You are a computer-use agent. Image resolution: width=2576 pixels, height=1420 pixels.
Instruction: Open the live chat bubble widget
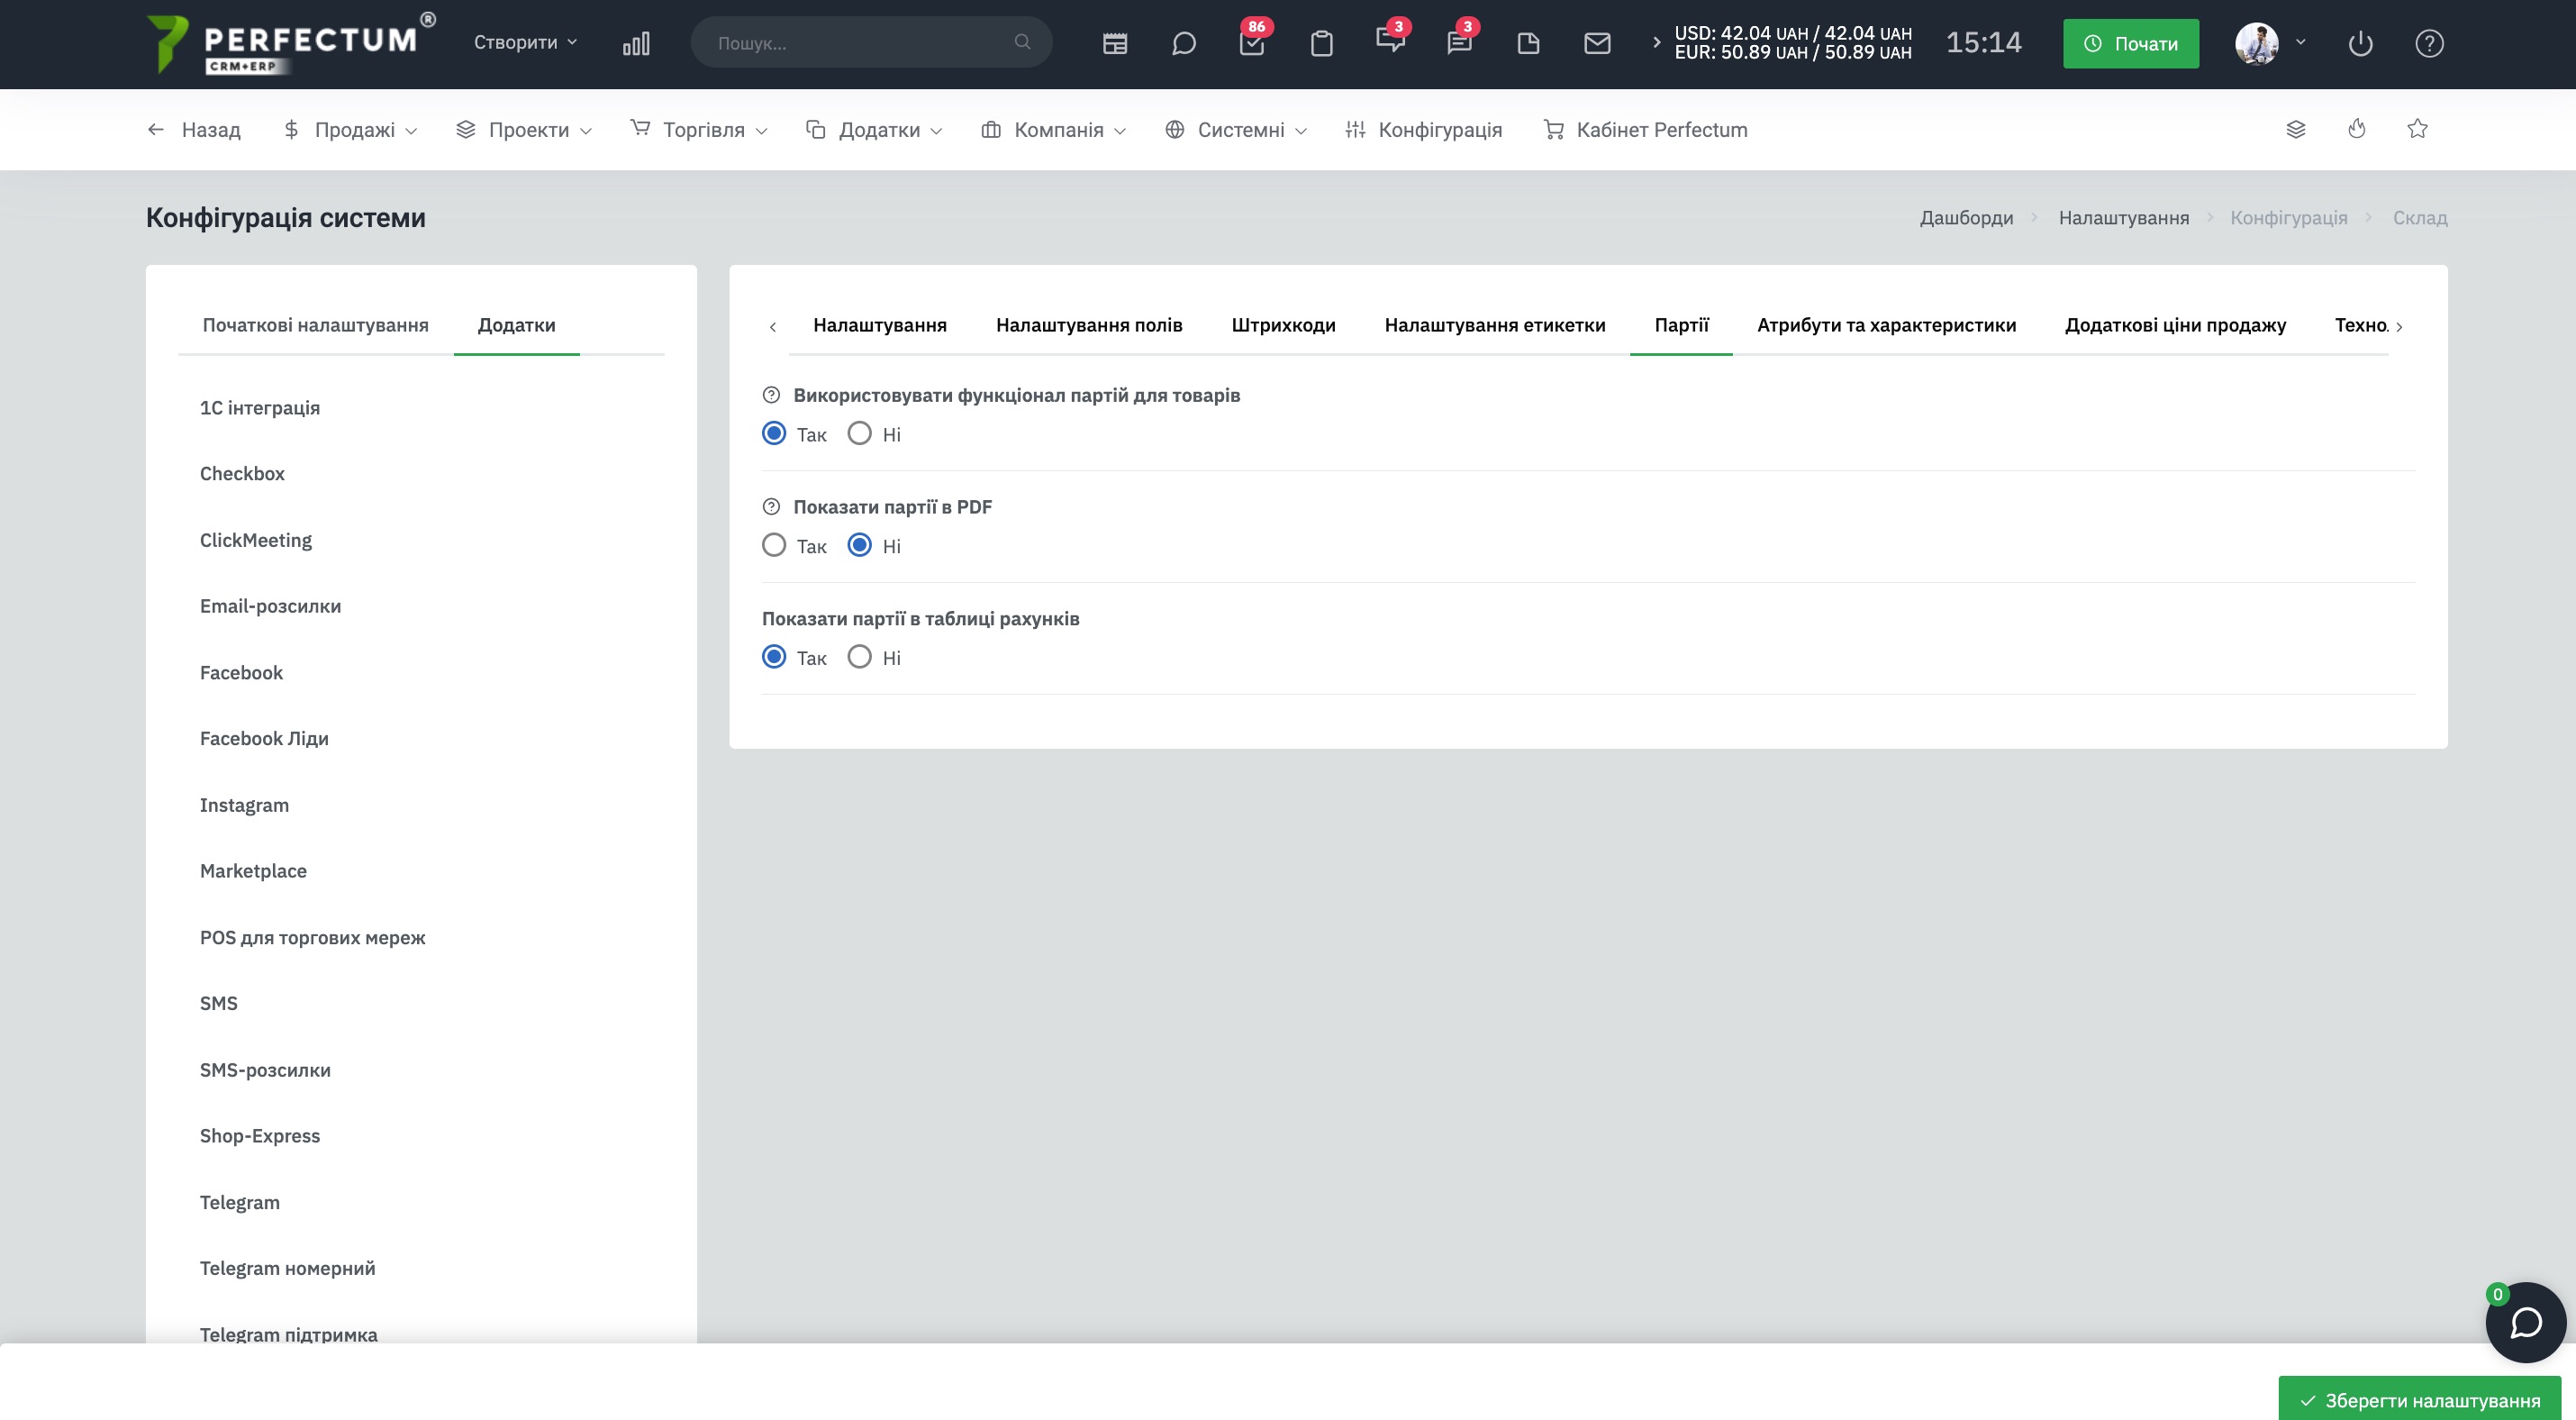[x=2525, y=1322]
